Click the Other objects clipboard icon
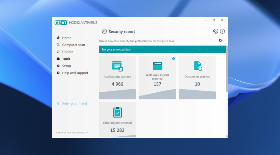The width and height of the screenshot is (280, 155). (117, 112)
